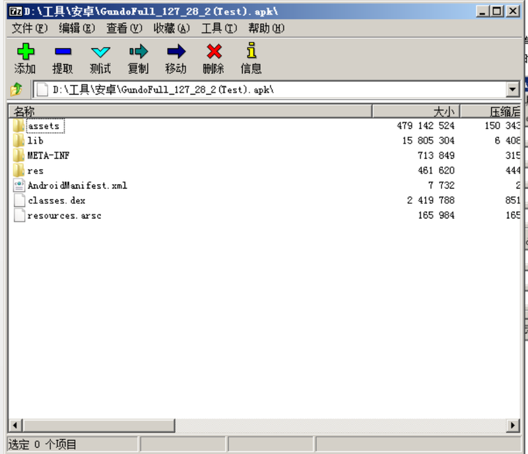Open the Favorites (收藏) menu
The height and width of the screenshot is (454, 528).
172,28
